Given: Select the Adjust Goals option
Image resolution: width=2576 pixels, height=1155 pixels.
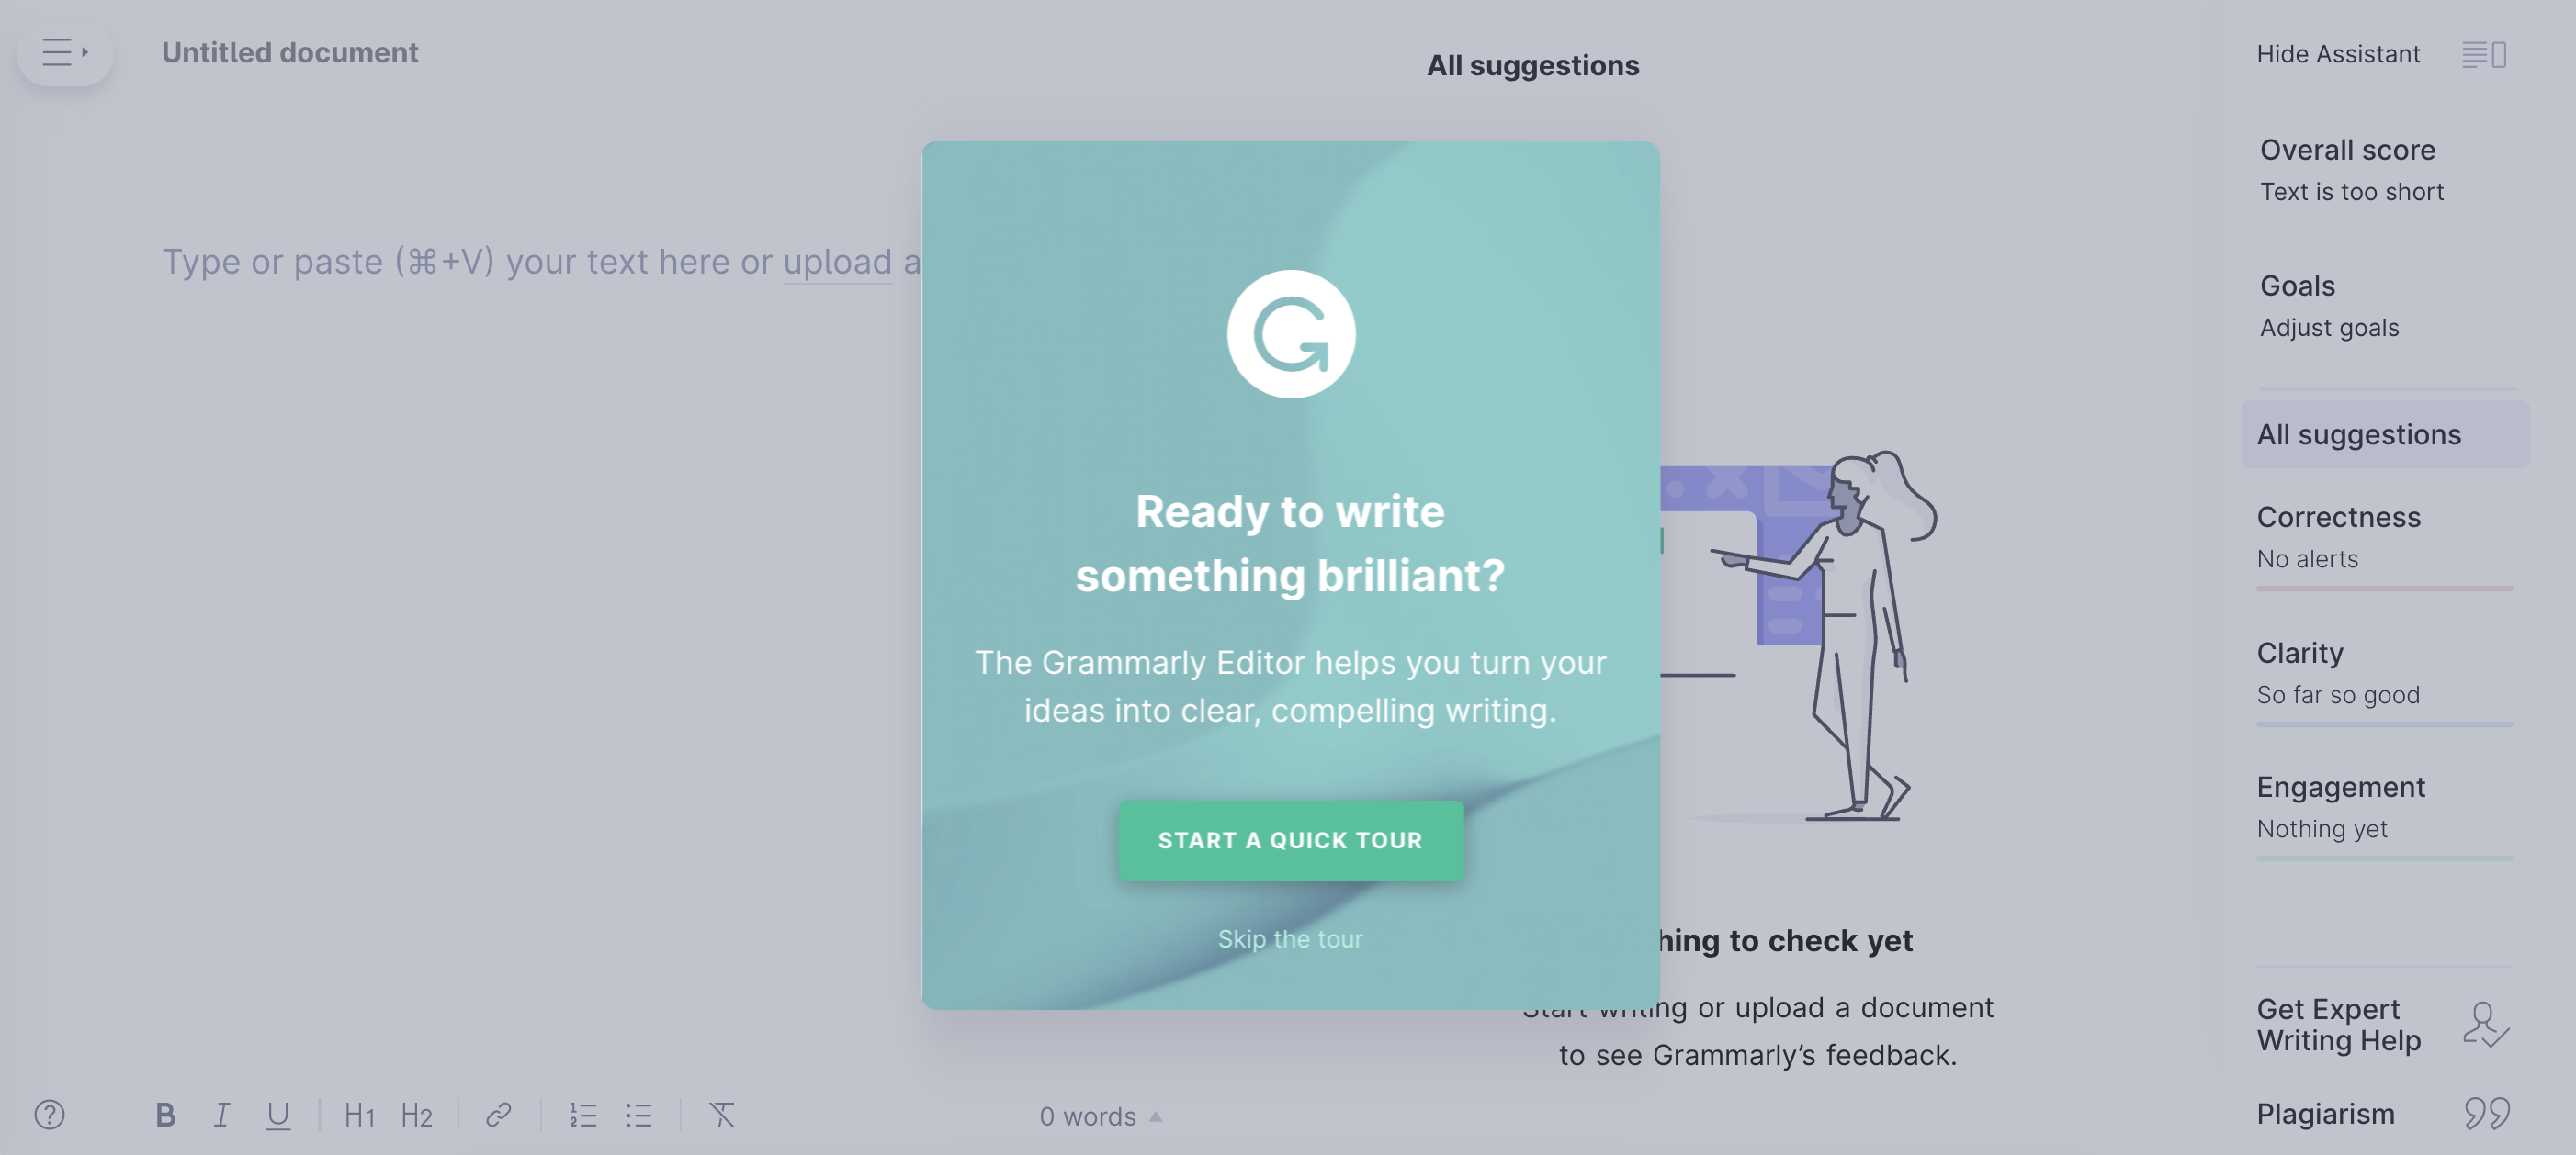Looking at the screenshot, I should click(2328, 329).
